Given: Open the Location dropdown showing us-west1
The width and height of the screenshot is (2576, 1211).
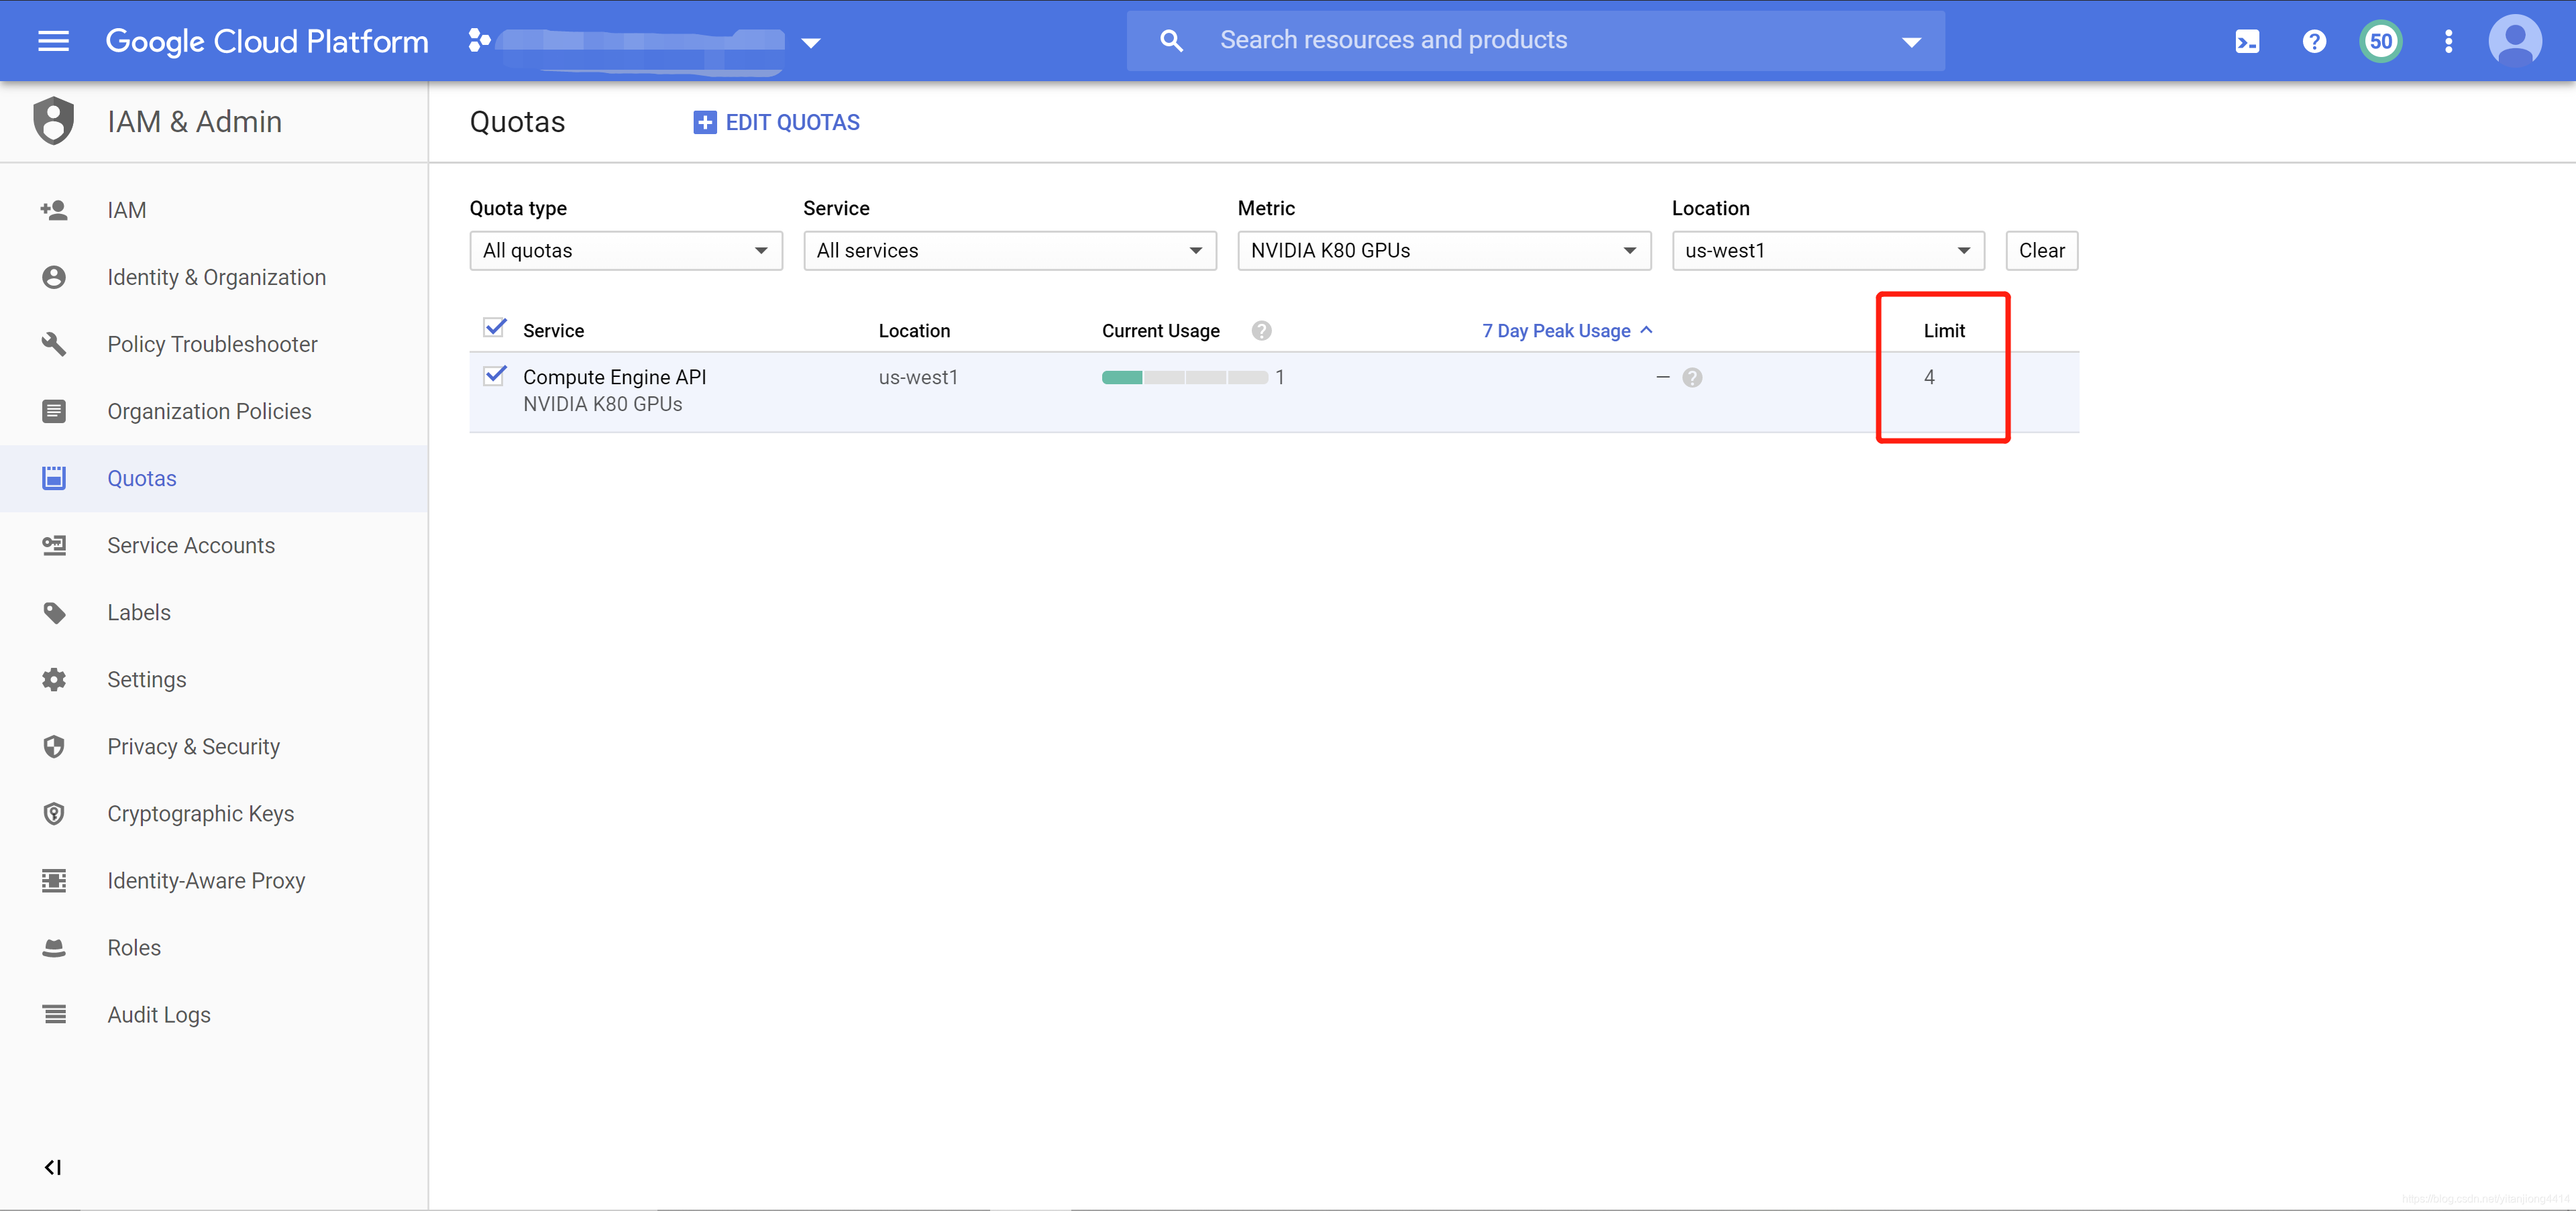Looking at the screenshot, I should click(1828, 251).
